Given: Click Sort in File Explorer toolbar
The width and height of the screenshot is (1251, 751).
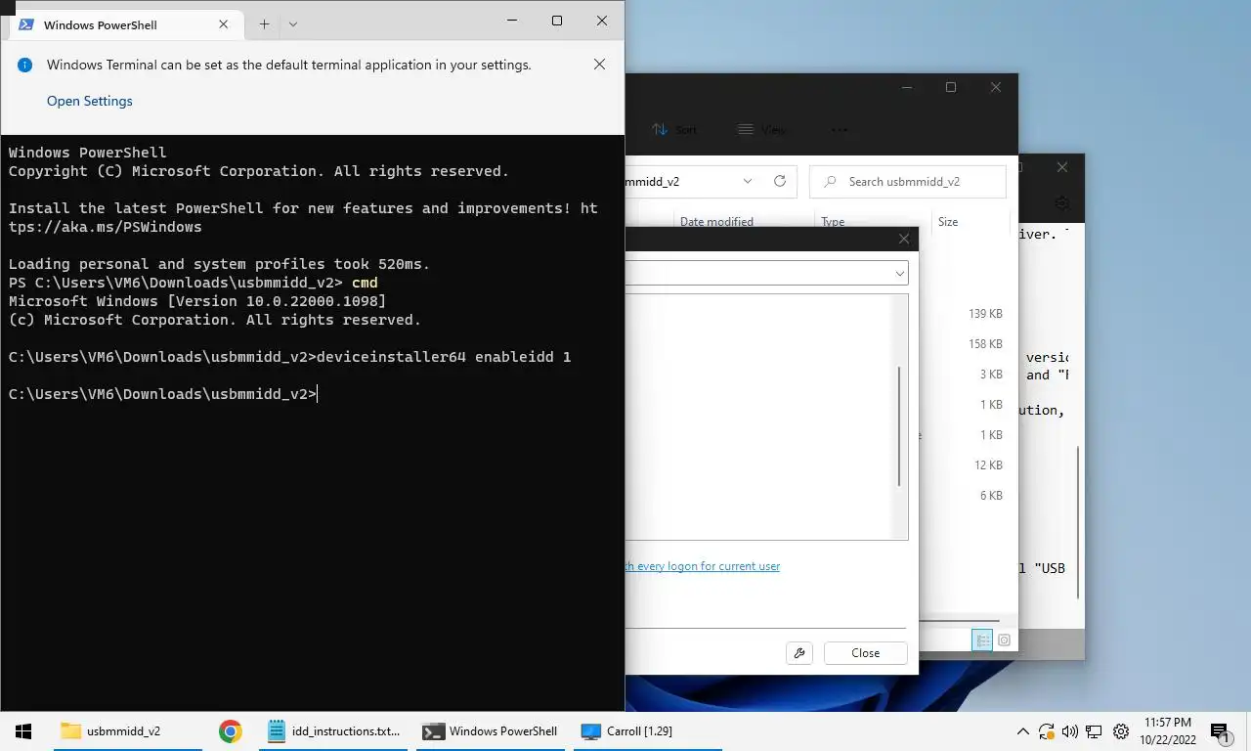Looking at the screenshot, I should 675,129.
